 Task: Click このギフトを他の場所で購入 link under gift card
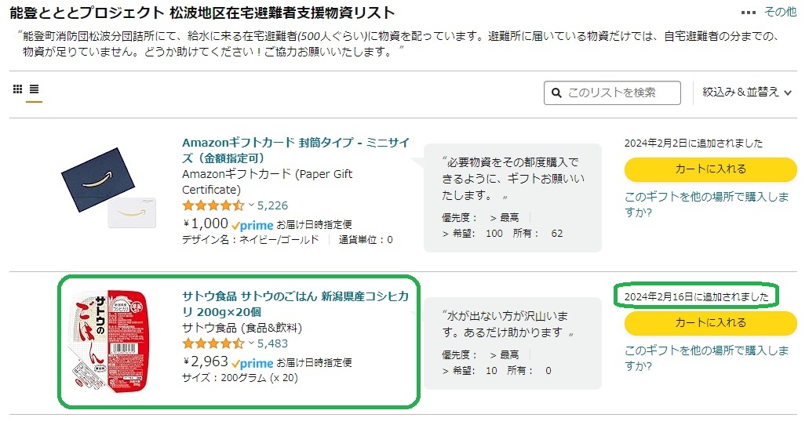point(706,204)
